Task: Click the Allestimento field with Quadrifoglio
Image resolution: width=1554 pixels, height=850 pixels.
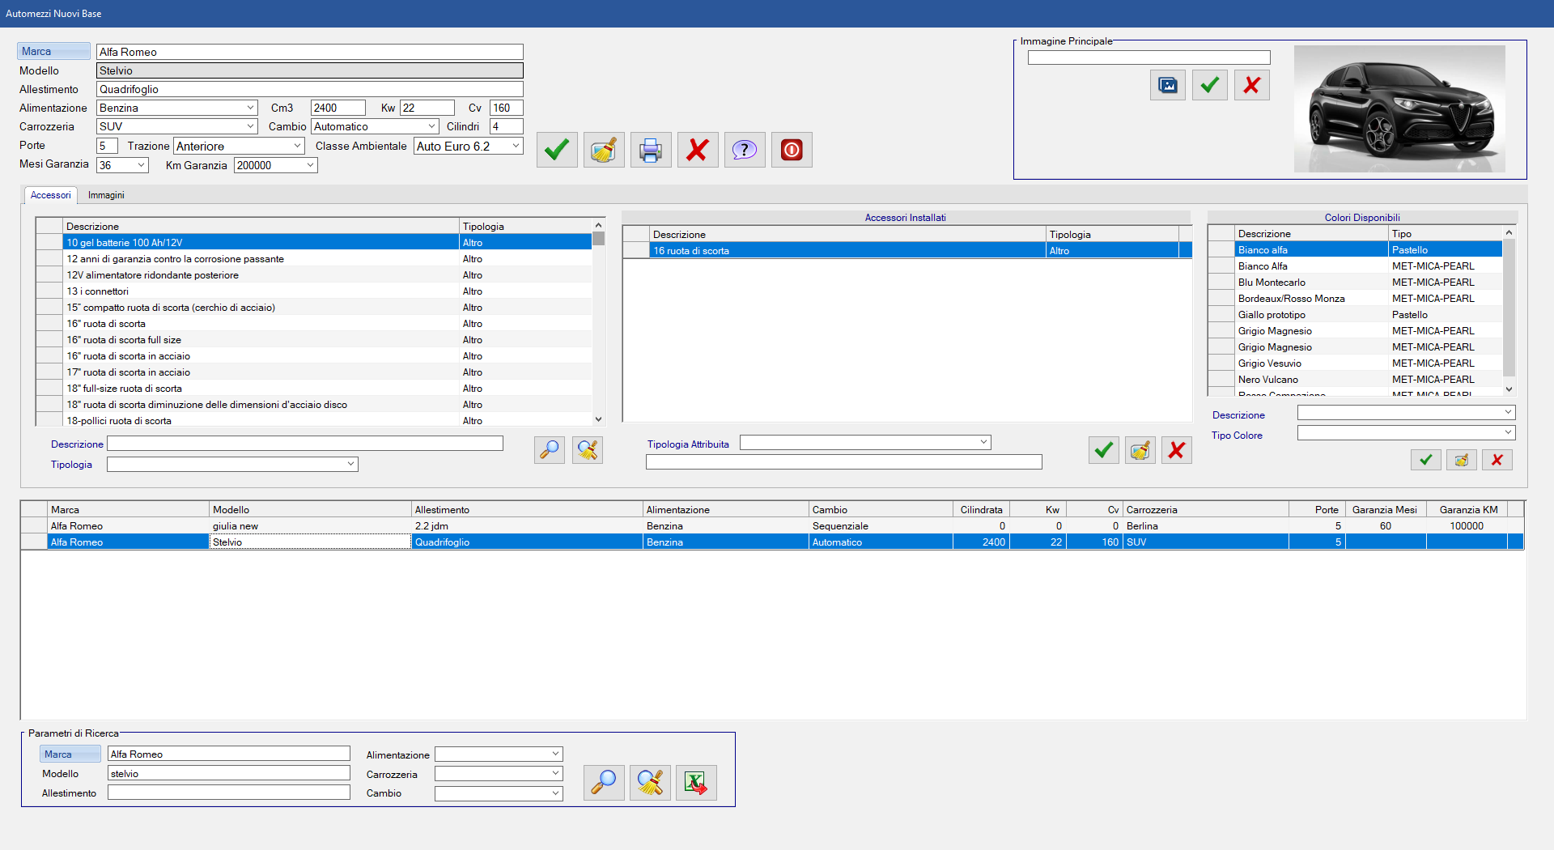Action: pyautogui.click(x=310, y=89)
